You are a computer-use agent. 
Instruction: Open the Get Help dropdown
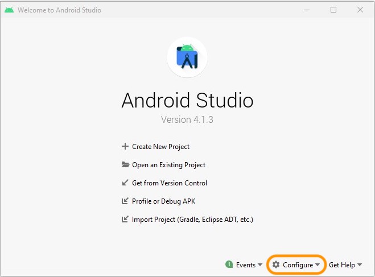pyautogui.click(x=345, y=265)
